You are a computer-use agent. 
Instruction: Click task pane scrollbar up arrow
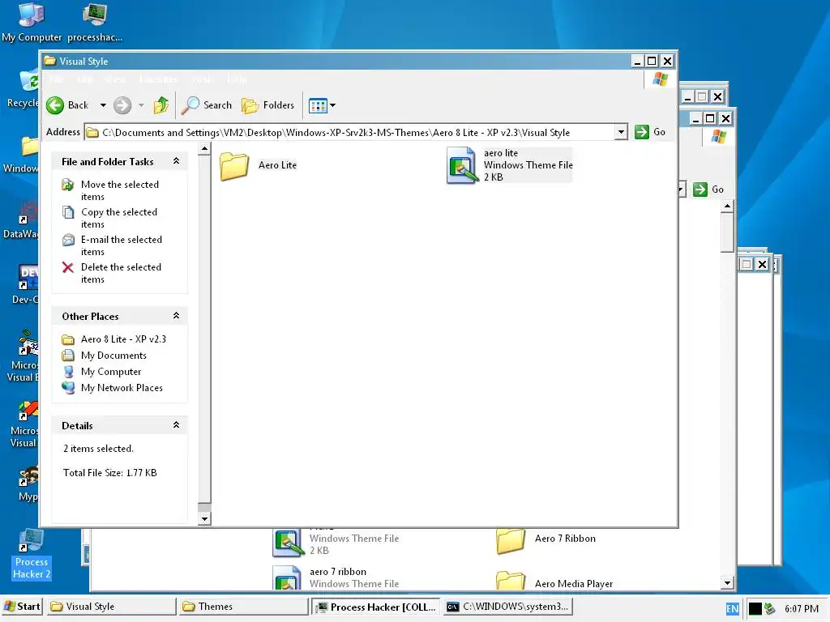click(x=204, y=149)
